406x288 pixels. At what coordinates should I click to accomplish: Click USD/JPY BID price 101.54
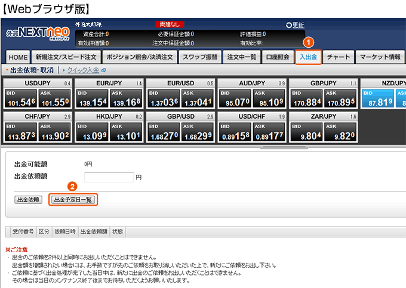[20, 101]
